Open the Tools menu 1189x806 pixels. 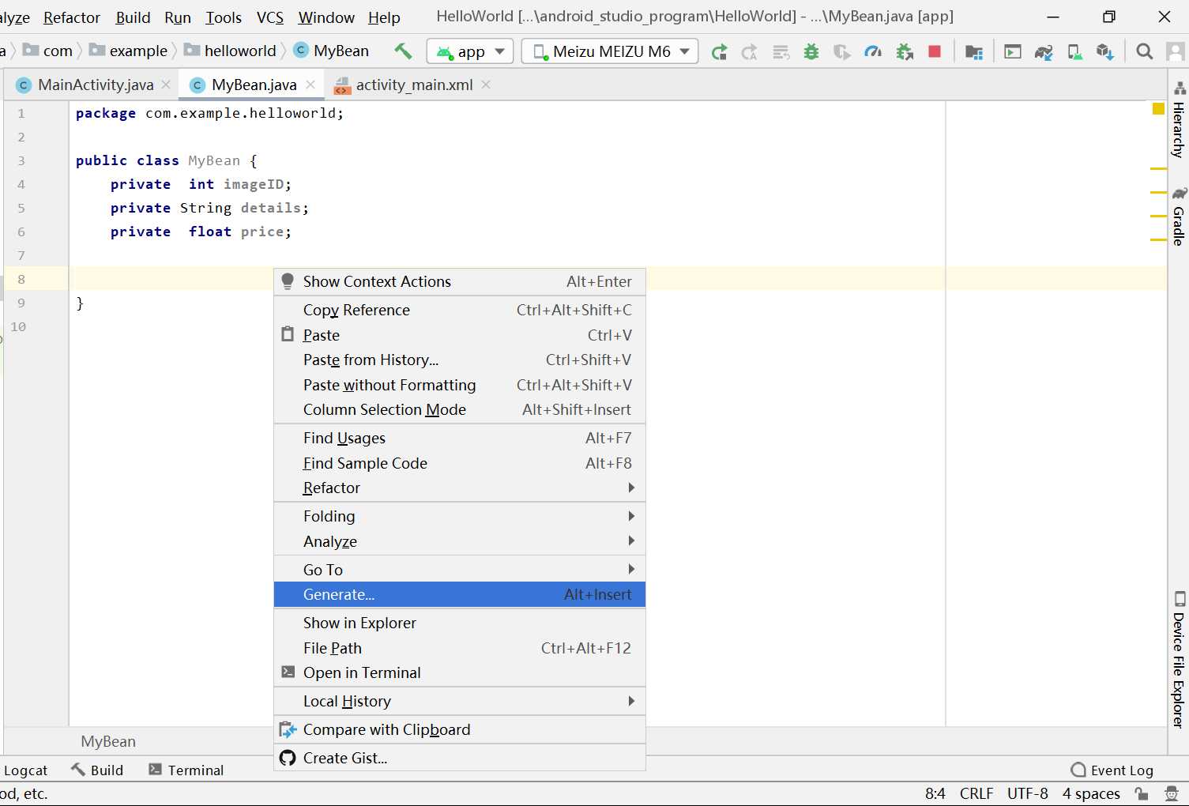pos(224,17)
